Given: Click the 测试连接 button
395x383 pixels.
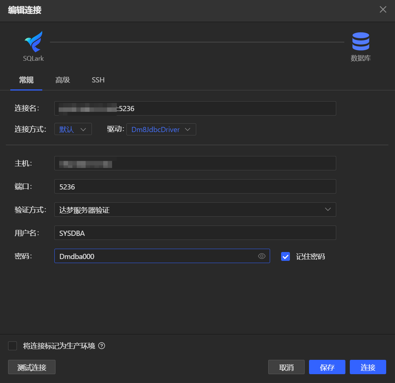Looking at the screenshot, I should coord(32,367).
